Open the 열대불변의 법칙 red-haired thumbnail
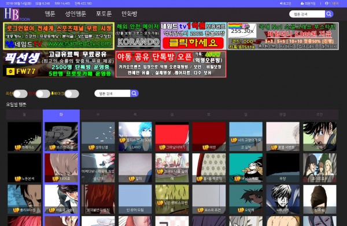This screenshot has height=226, width=347. click(98, 199)
